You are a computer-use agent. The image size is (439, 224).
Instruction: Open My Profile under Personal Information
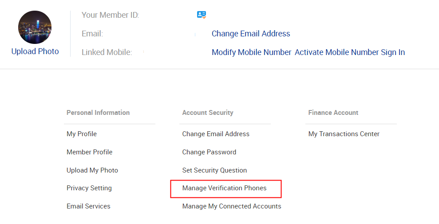click(x=82, y=134)
